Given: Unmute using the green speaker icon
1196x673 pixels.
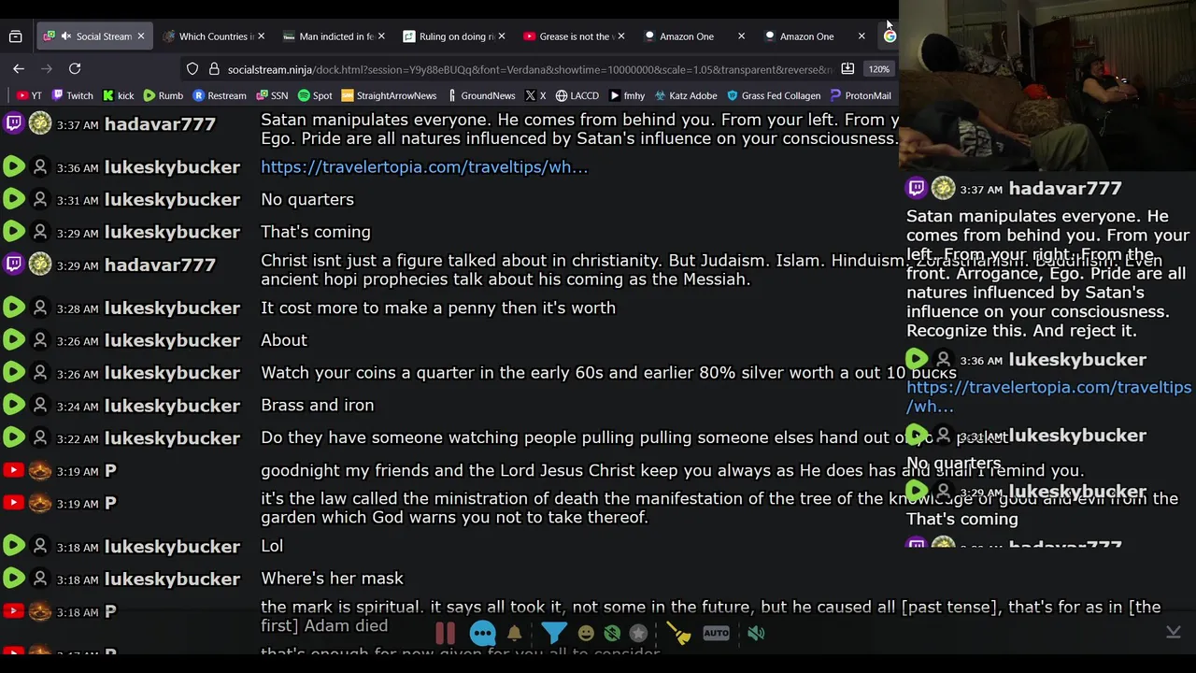Looking at the screenshot, I should click(756, 633).
